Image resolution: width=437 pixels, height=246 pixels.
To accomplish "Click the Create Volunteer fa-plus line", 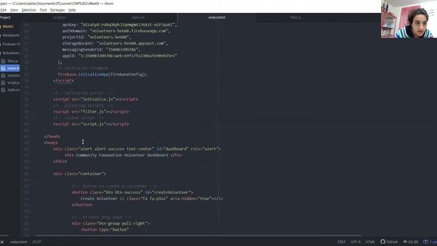I will [152, 199].
